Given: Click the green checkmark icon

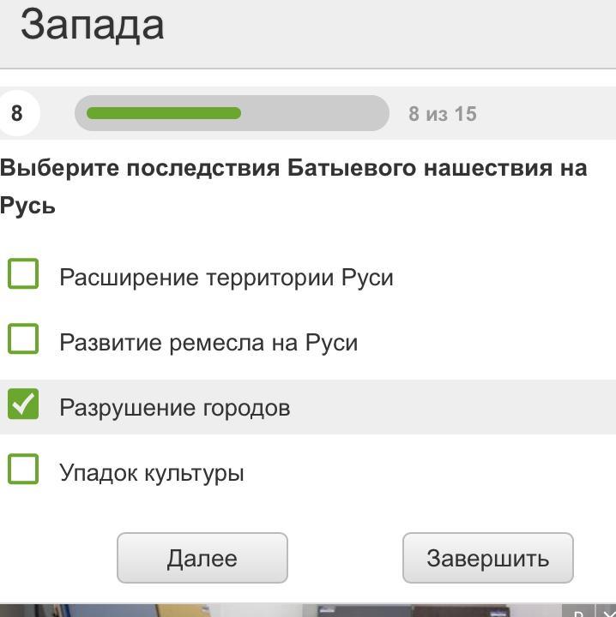Looking at the screenshot, I should (23, 404).
